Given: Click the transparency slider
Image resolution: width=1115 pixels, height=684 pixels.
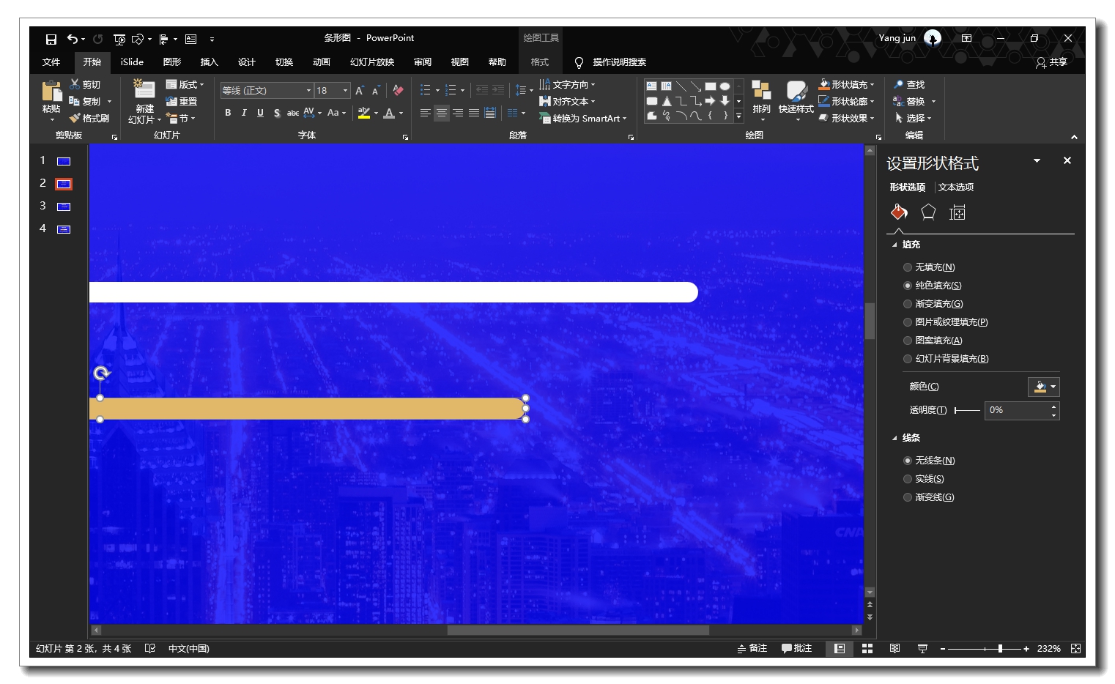Looking at the screenshot, I should tap(967, 410).
